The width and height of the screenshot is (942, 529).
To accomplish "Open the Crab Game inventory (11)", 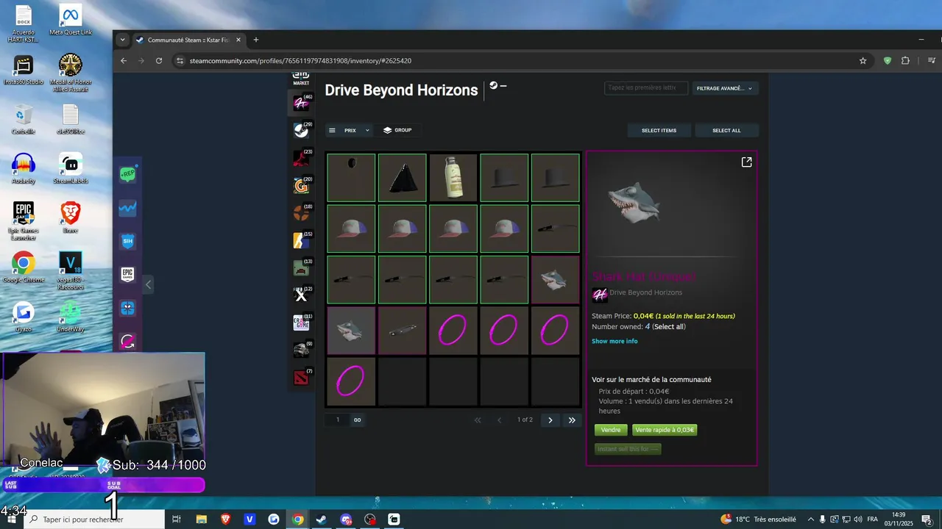I will tap(301, 323).
